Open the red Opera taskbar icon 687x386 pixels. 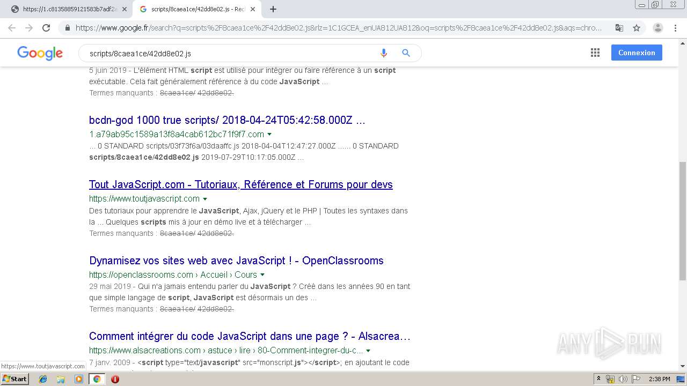[115, 379]
